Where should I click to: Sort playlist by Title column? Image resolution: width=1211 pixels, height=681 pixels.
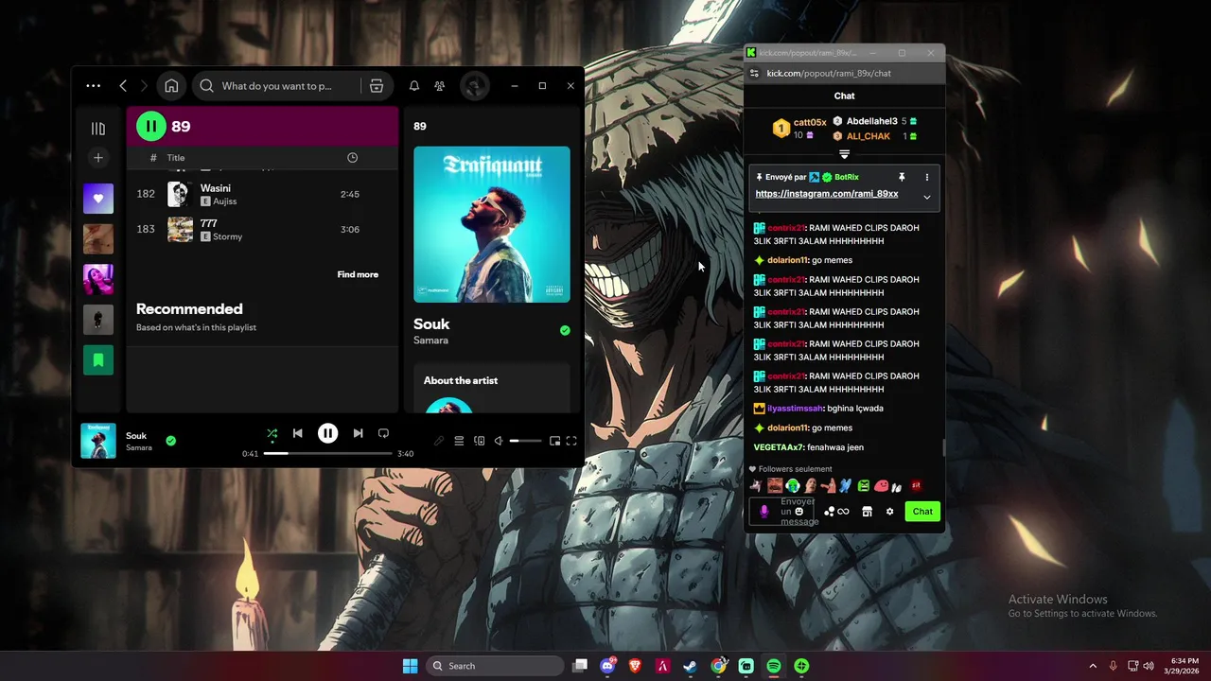pos(176,158)
